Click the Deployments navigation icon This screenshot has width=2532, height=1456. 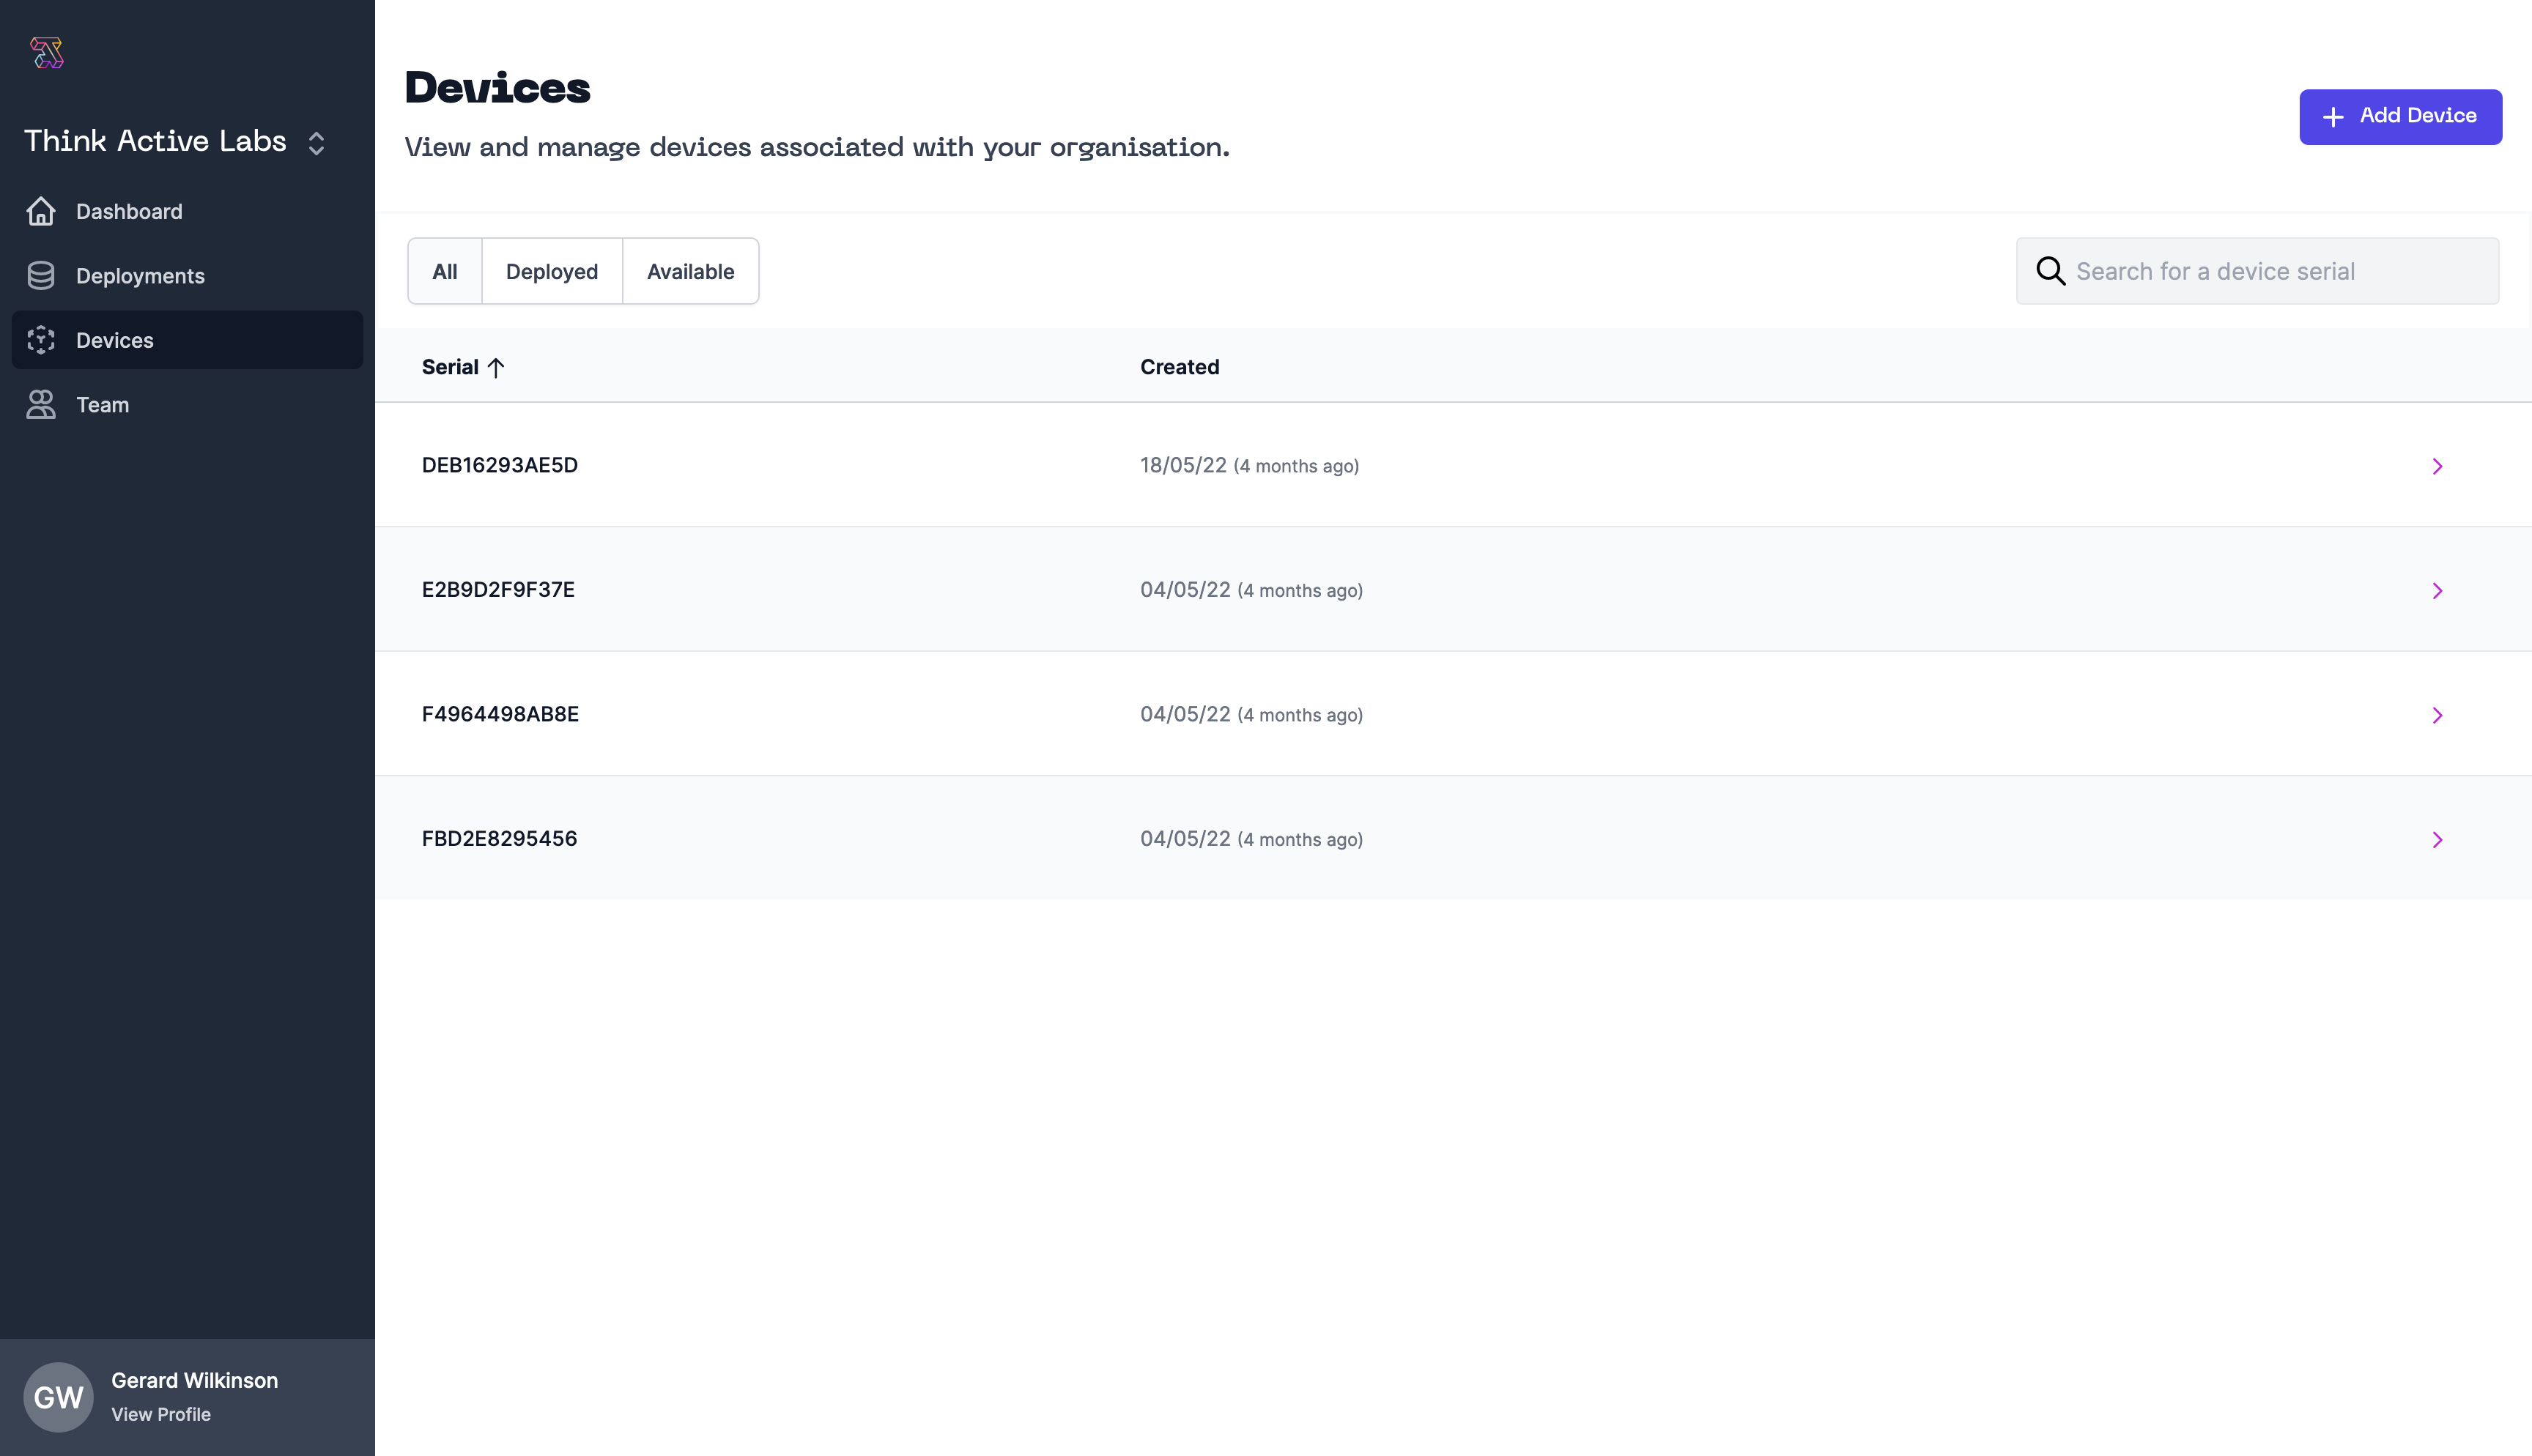click(42, 275)
